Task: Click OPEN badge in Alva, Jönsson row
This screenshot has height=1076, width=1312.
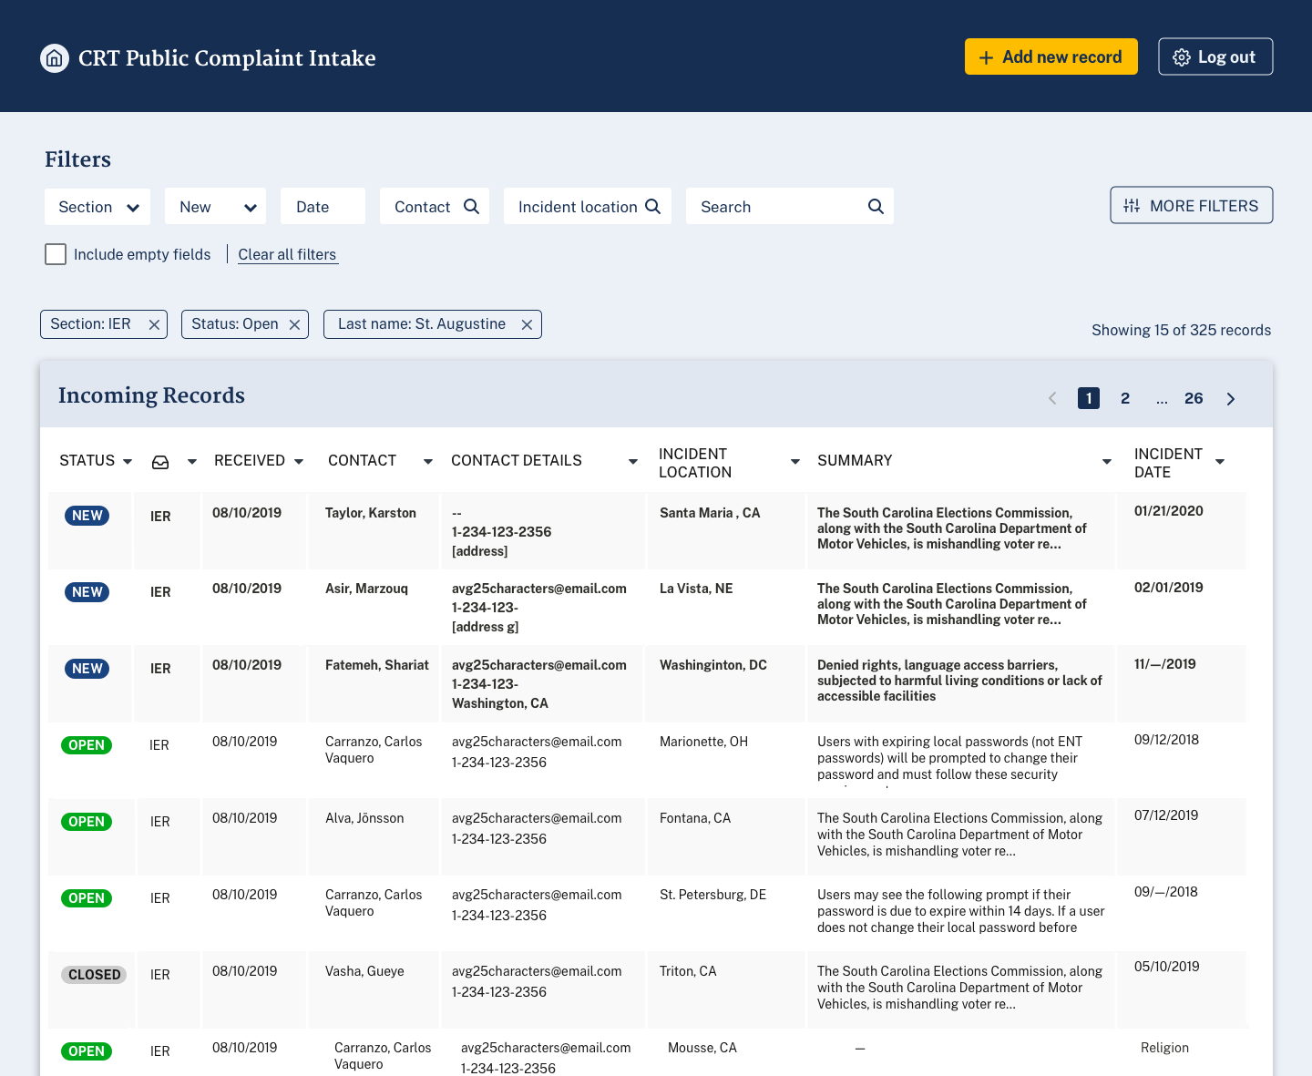Action: [x=87, y=822]
